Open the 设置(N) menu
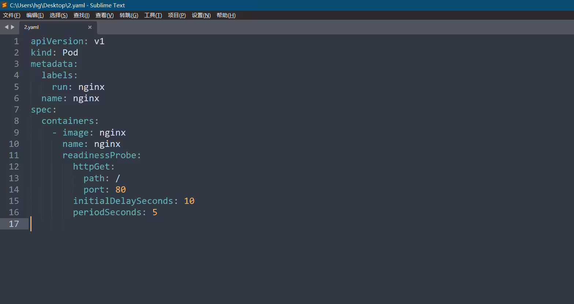Screen dimensions: 574x304 (x=201, y=15)
